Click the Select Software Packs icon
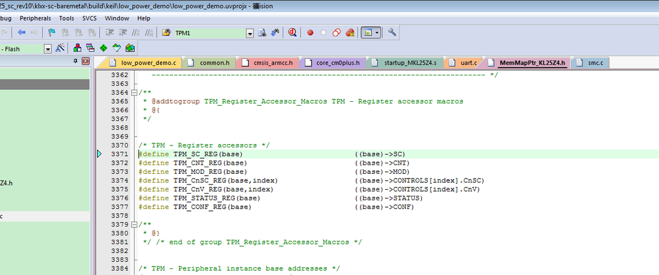 click(116, 48)
